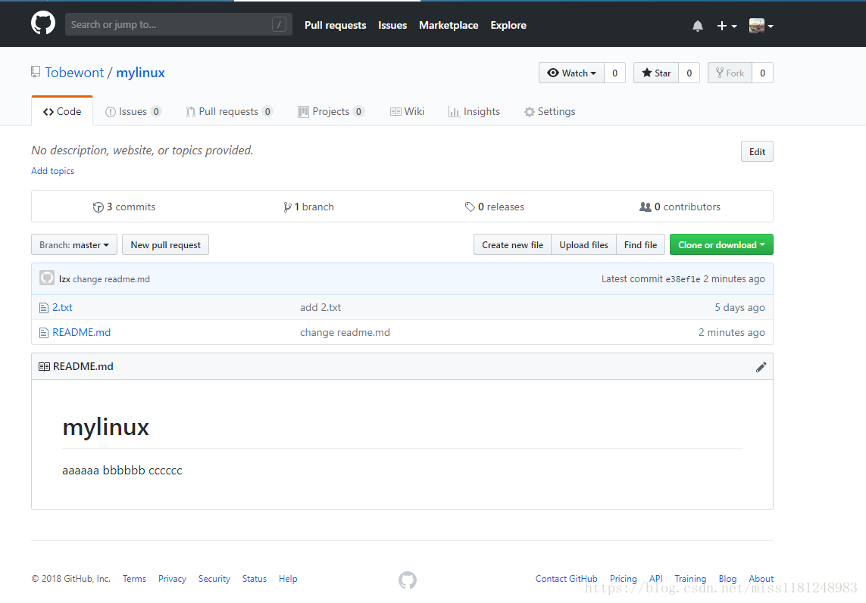View the watchers count next to Watch
Screen dimensions: 866x603
(614, 73)
